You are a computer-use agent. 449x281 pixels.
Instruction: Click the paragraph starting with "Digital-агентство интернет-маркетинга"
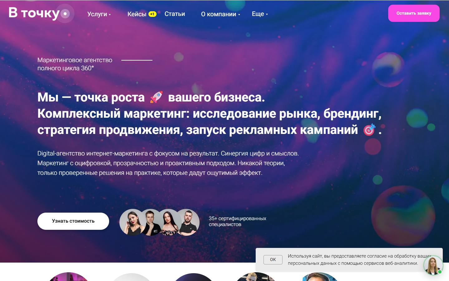pyautogui.click(x=168, y=163)
